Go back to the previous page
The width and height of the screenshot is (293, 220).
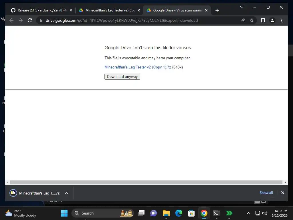point(11,20)
